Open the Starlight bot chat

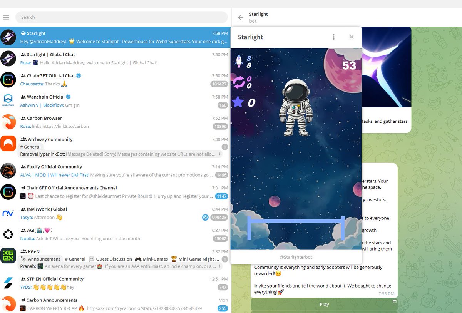click(x=115, y=37)
